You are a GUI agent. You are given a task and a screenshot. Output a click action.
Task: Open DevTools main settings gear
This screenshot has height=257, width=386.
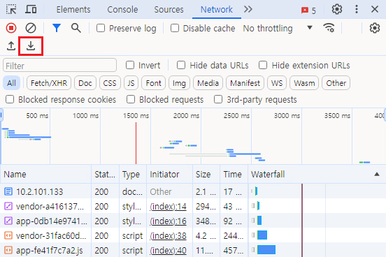337,9
